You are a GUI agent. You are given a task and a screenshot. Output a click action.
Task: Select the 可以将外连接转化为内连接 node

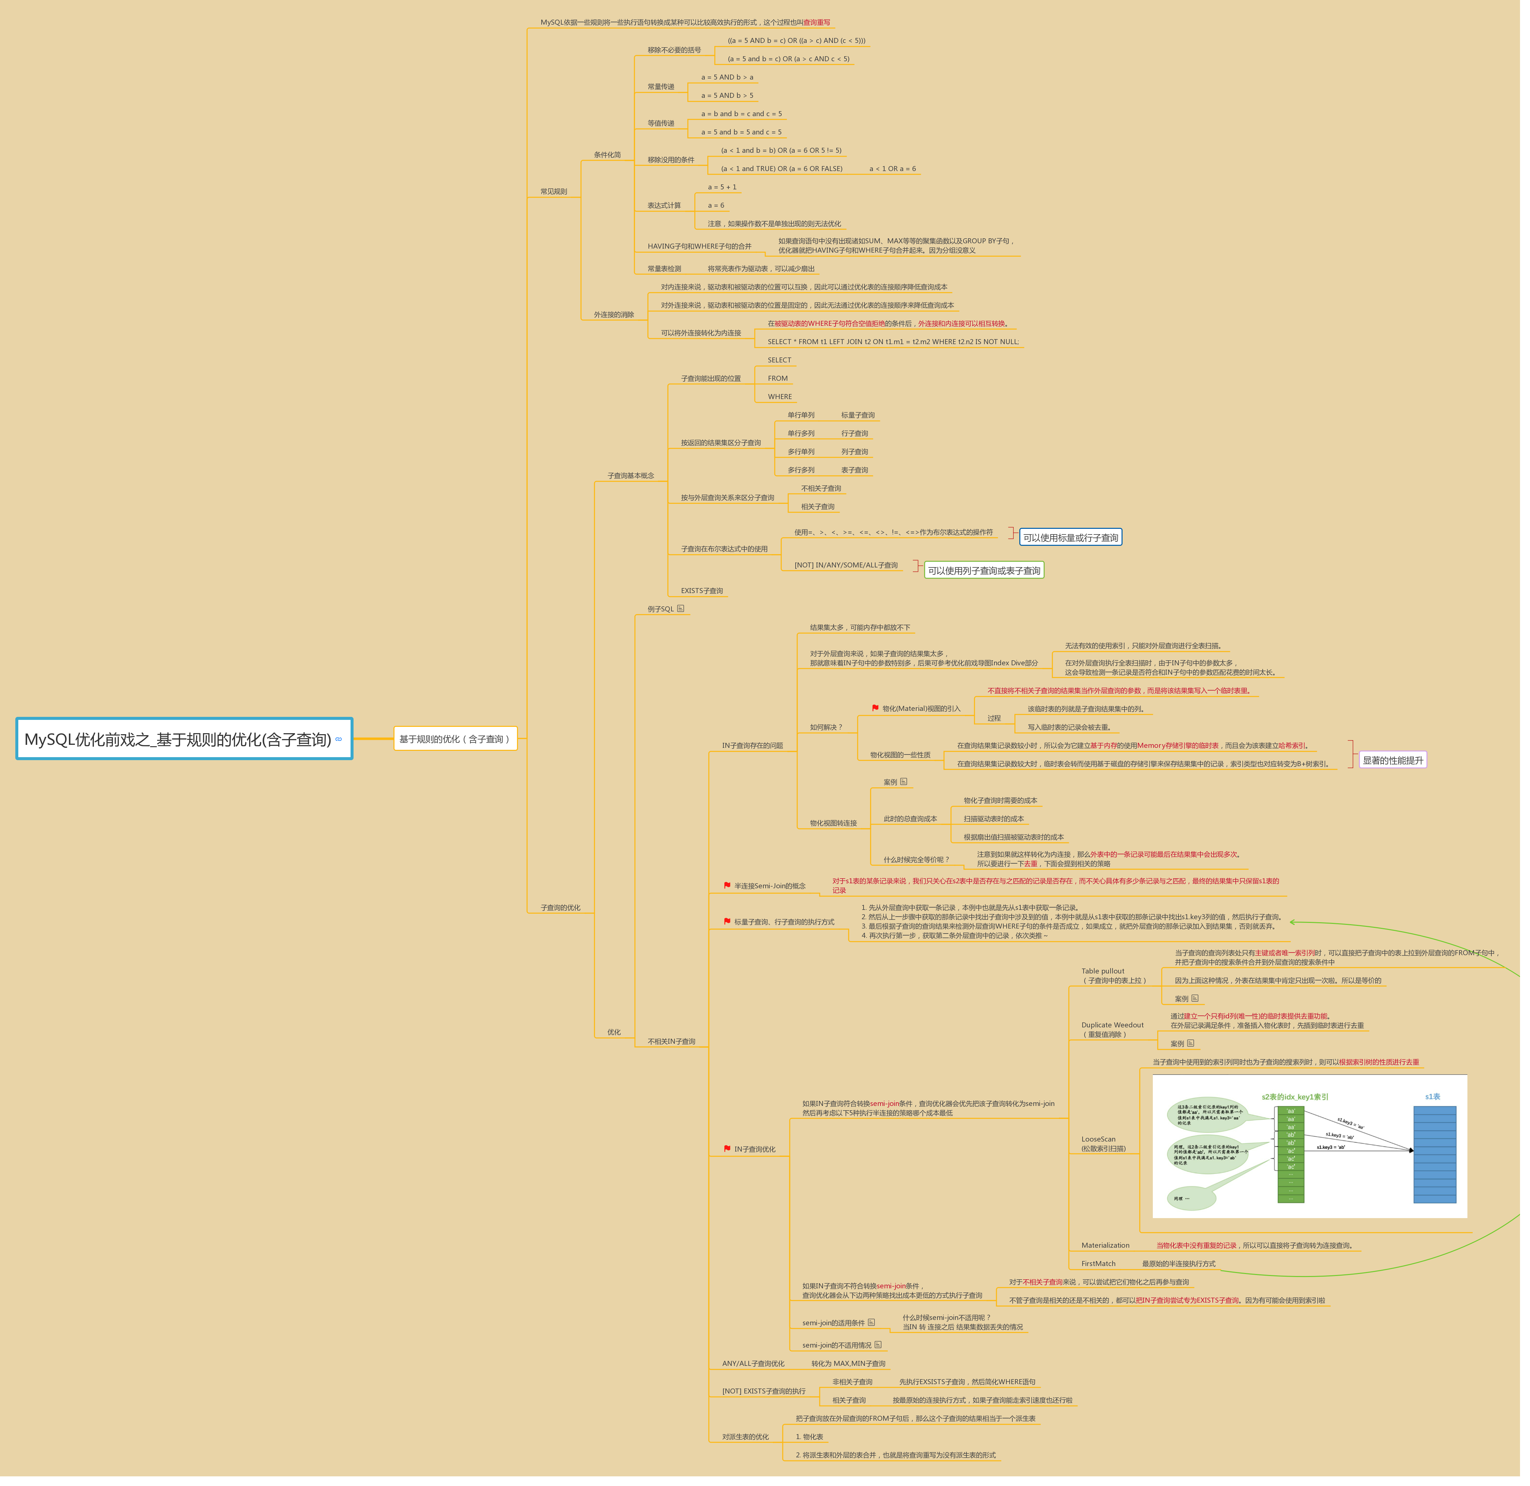pos(706,335)
